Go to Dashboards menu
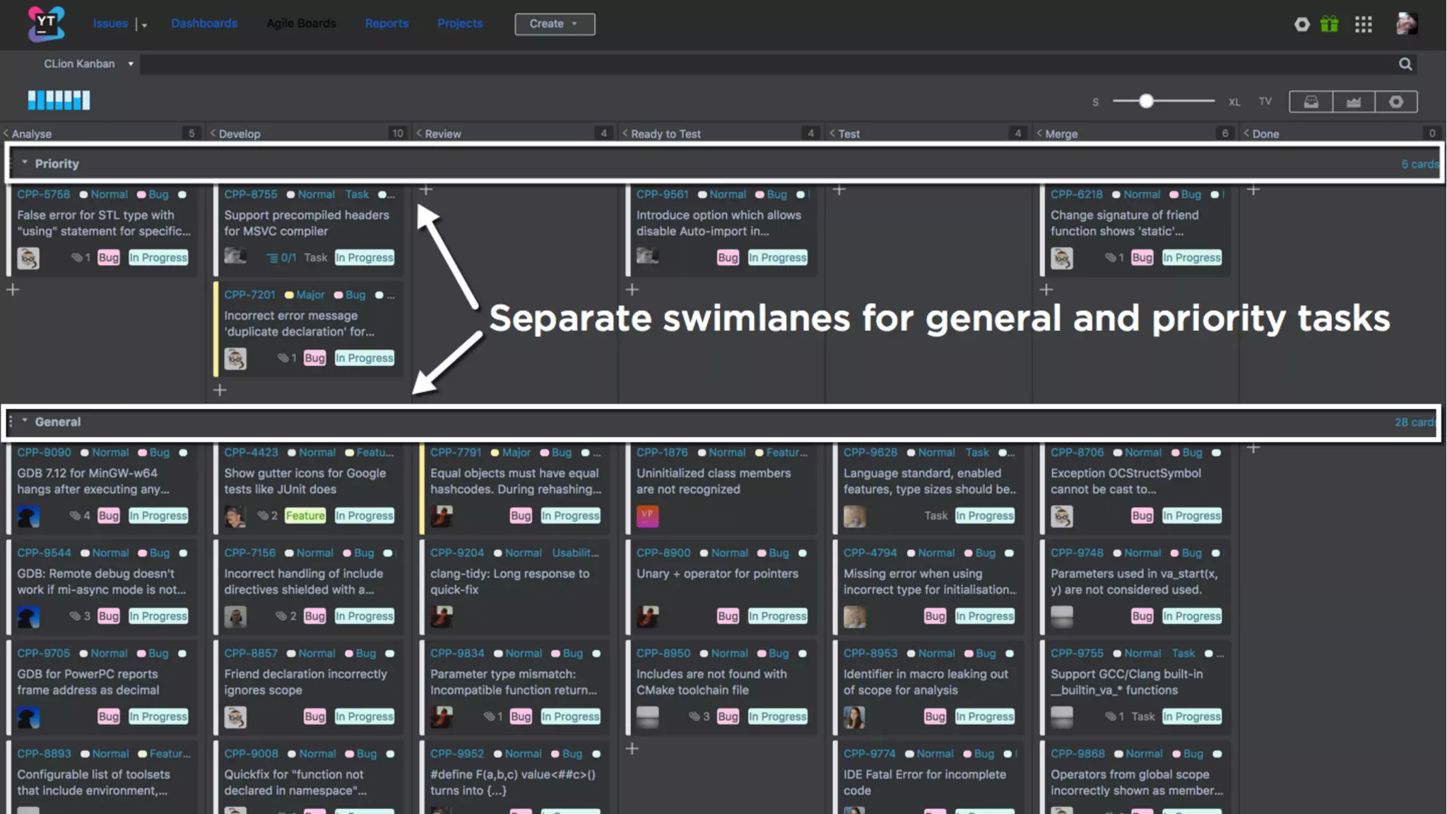This screenshot has height=814, width=1447. [203, 23]
